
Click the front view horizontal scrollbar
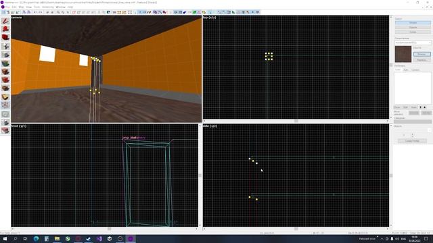pyautogui.click(x=104, y=229)
